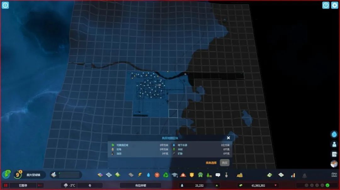The width and height of the screenshot is (340, 190).
Task: Open the help question mark icon
Action: tap(326, 5)
